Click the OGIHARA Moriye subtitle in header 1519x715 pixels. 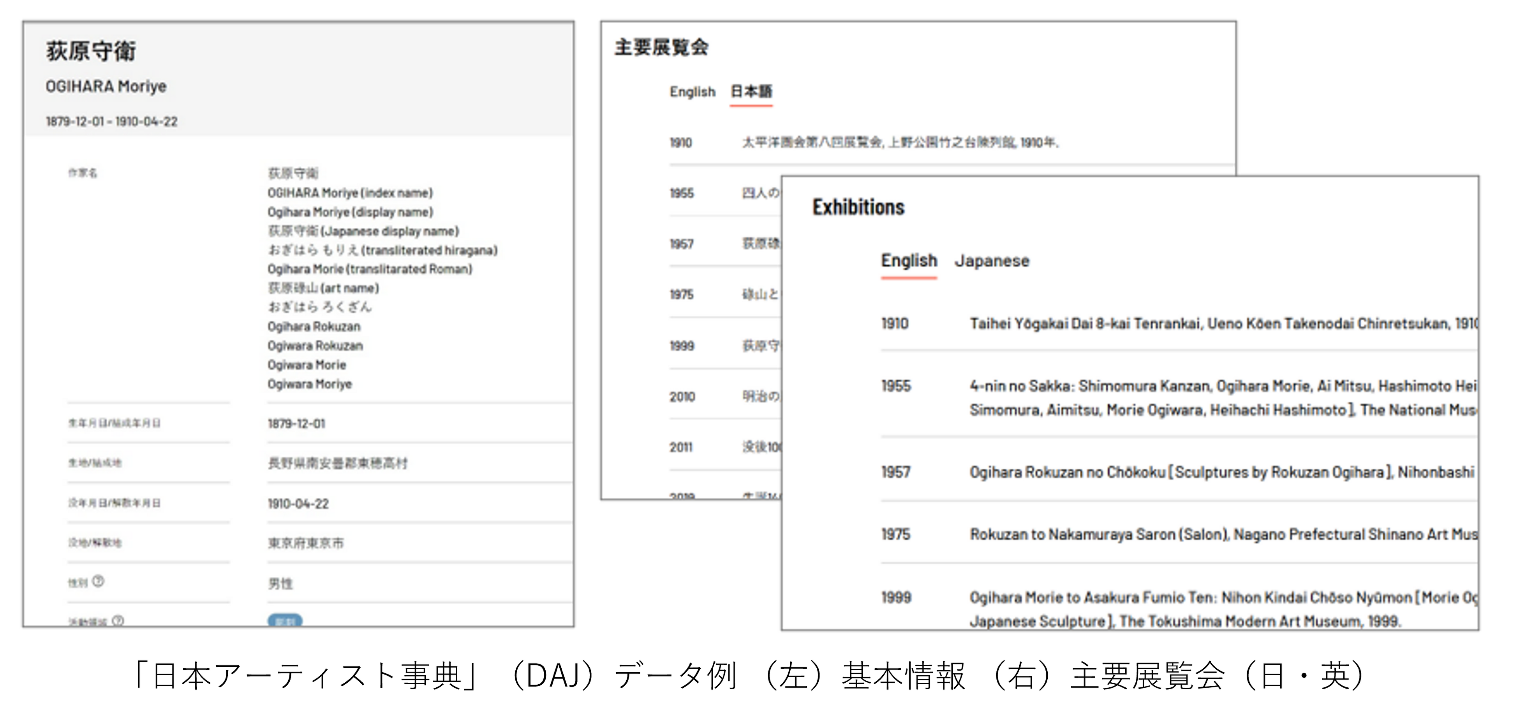point(106,87)
